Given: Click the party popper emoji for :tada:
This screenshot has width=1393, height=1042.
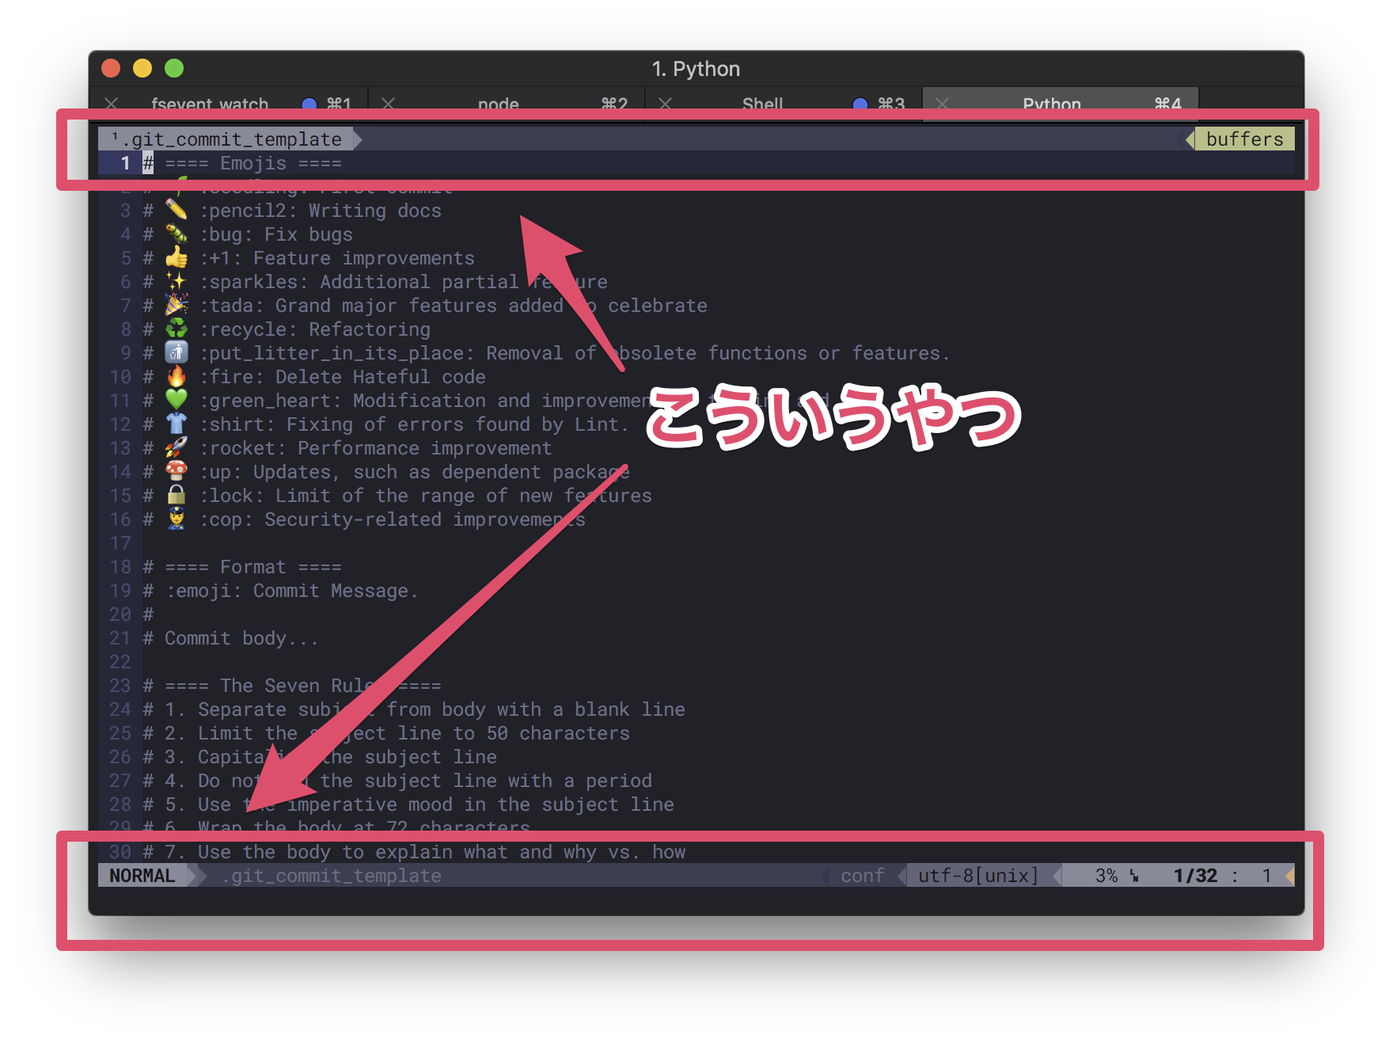Looking at the screenshot, I should (x=176, y=305).
